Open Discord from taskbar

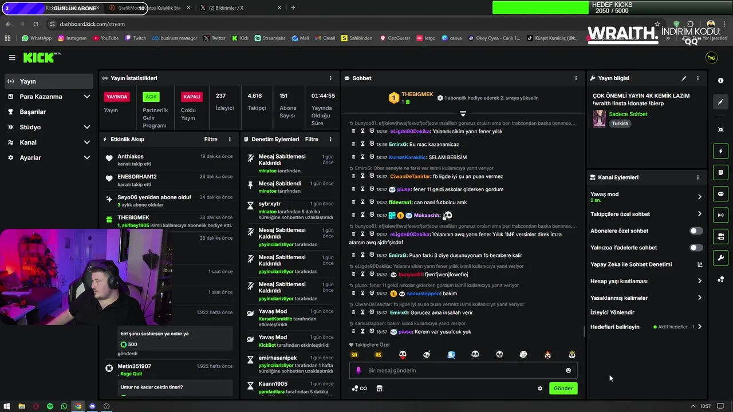pyautogui.click(x=92, y=406)
